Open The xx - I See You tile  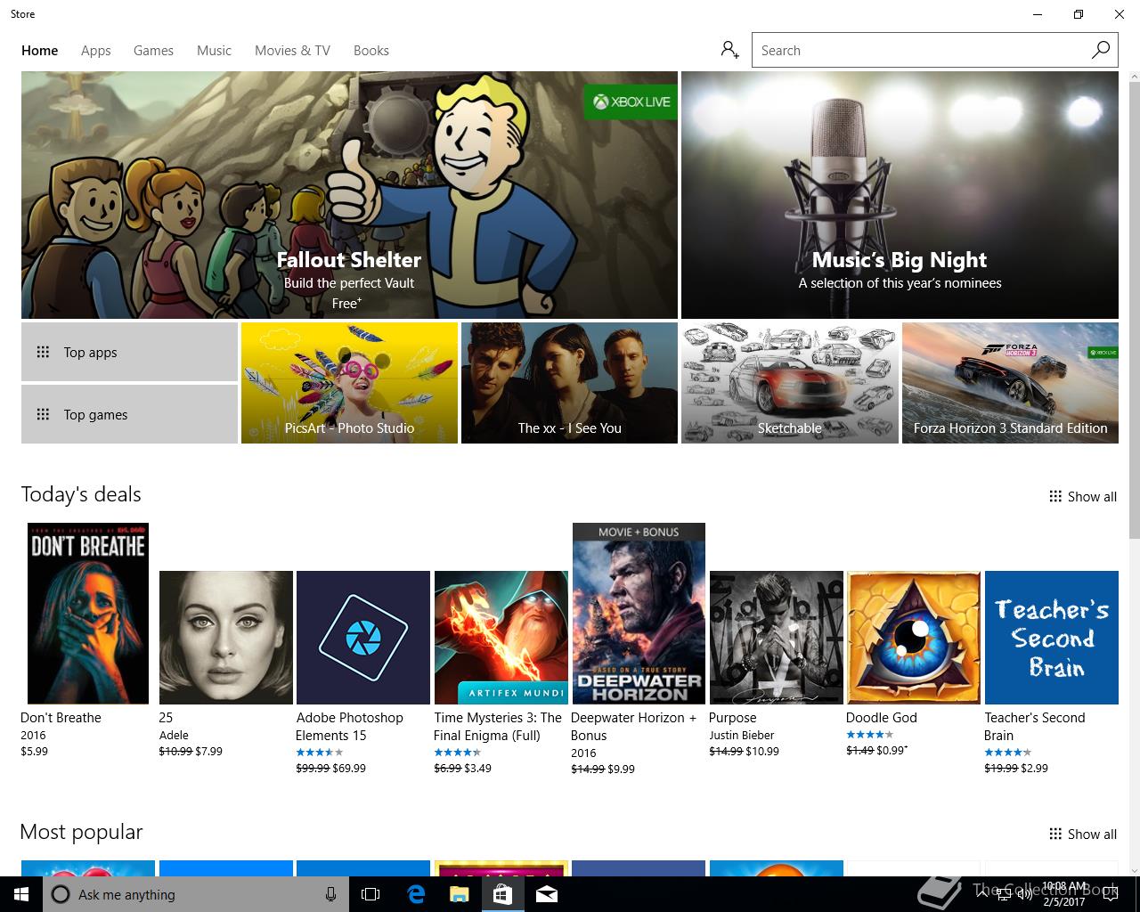(x=569, y=383)
